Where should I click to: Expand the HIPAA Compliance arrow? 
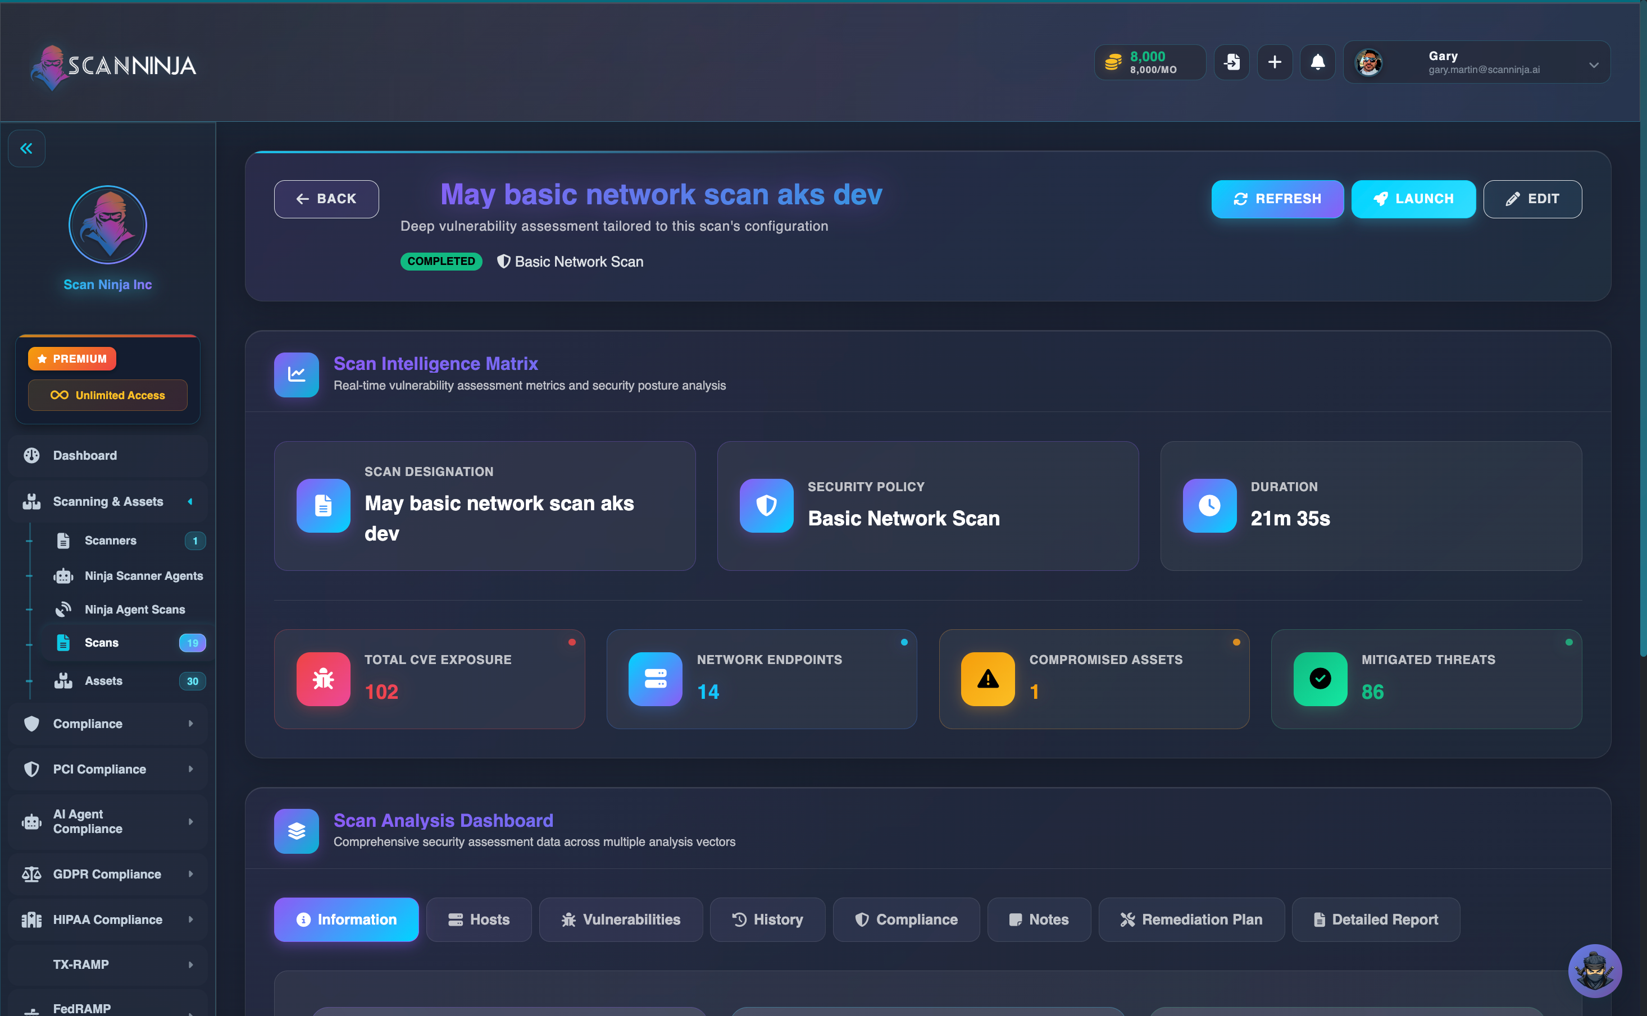(x=191, y=919)
